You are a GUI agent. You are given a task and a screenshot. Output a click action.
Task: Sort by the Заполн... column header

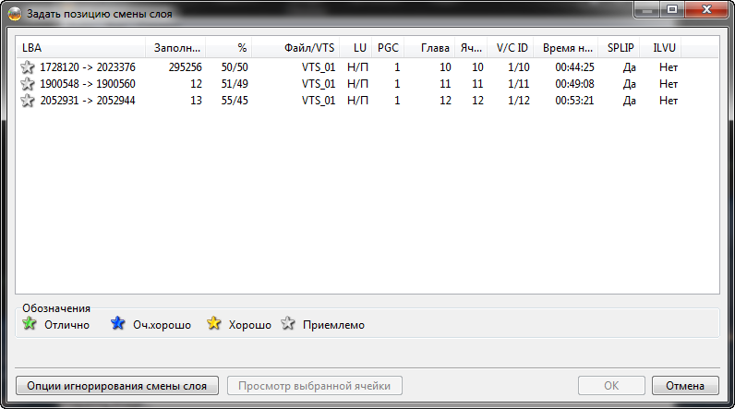(175, 48)
